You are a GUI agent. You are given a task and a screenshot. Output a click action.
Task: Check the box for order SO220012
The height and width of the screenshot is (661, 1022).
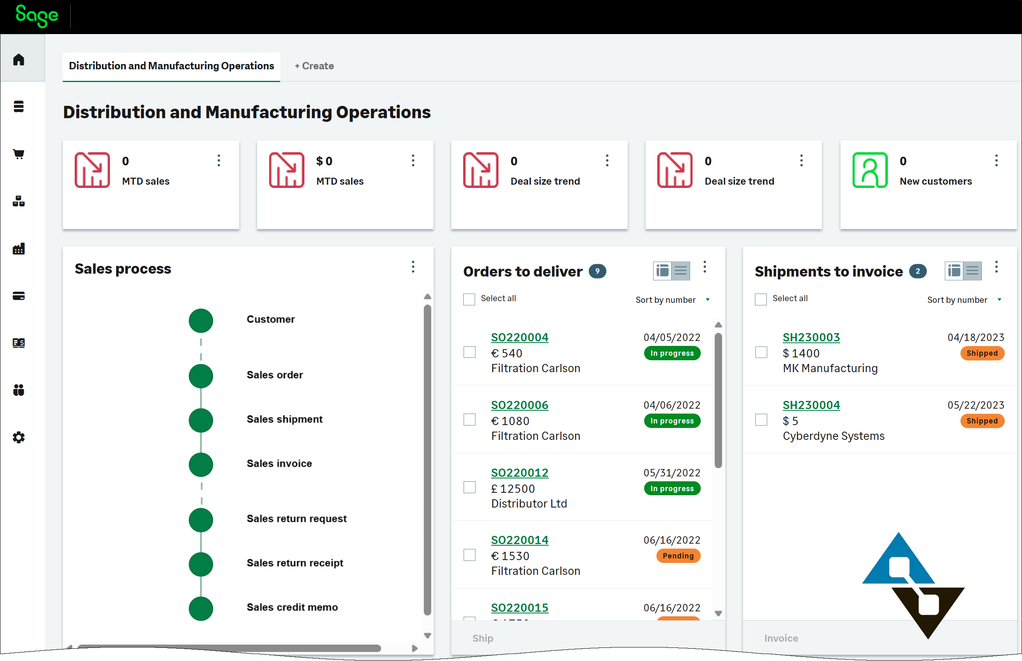pyautogui.click(x=470, y=487)
